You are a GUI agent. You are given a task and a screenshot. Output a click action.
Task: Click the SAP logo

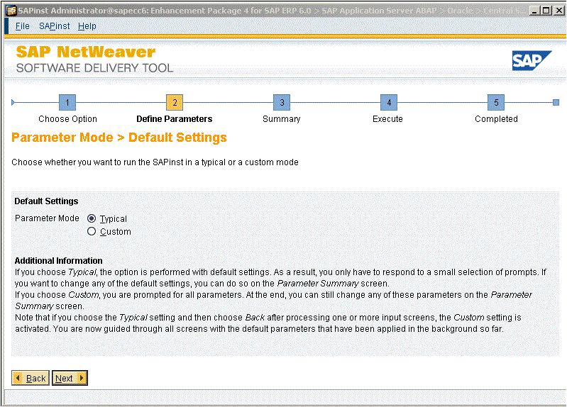pyautogui.click(x=532, y=61)
